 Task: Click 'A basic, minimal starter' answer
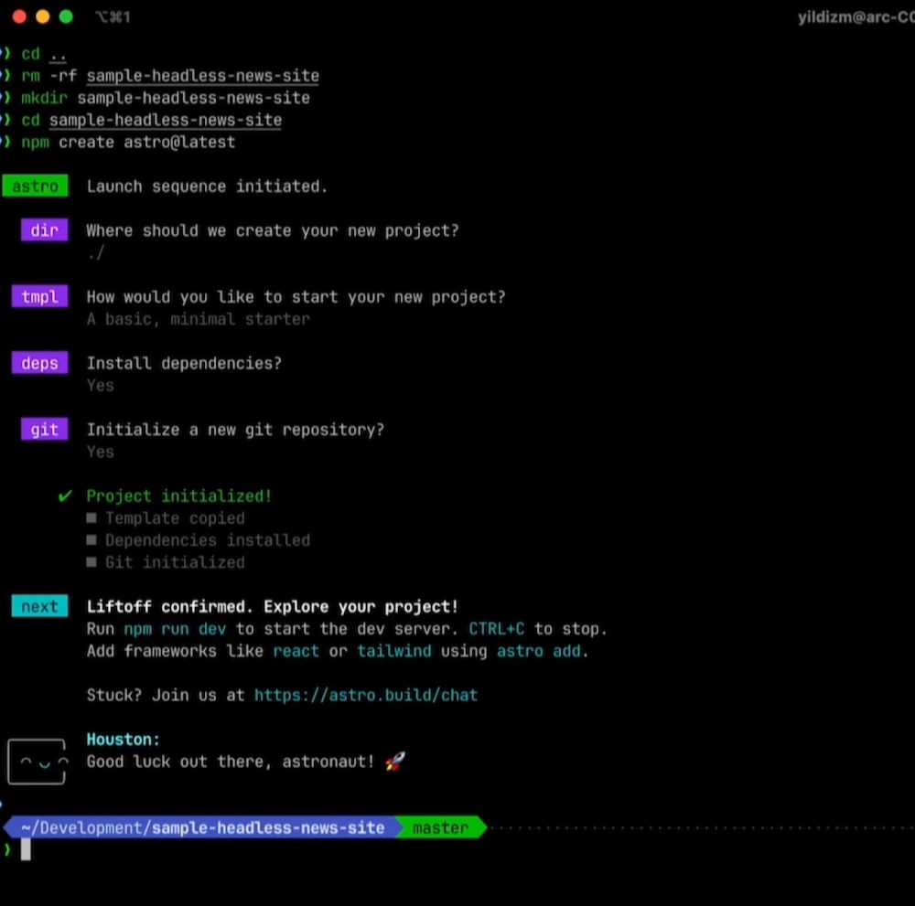(x=199, y=319)
